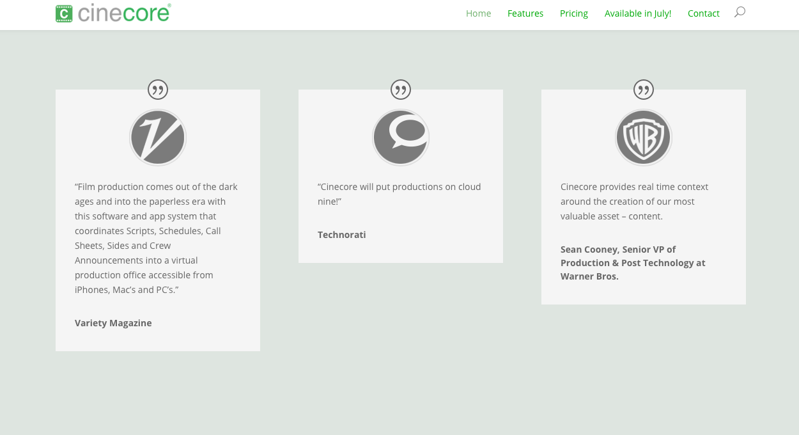The width and height of the screenshot is (799, 435).
Task: Click the Sean Cooney attribution text
Action: coord(633,263)
